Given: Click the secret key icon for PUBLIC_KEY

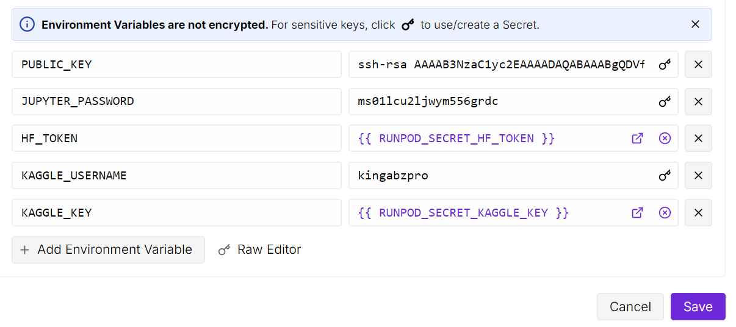Looking at the screenshot, I should (x=665, y=64).
